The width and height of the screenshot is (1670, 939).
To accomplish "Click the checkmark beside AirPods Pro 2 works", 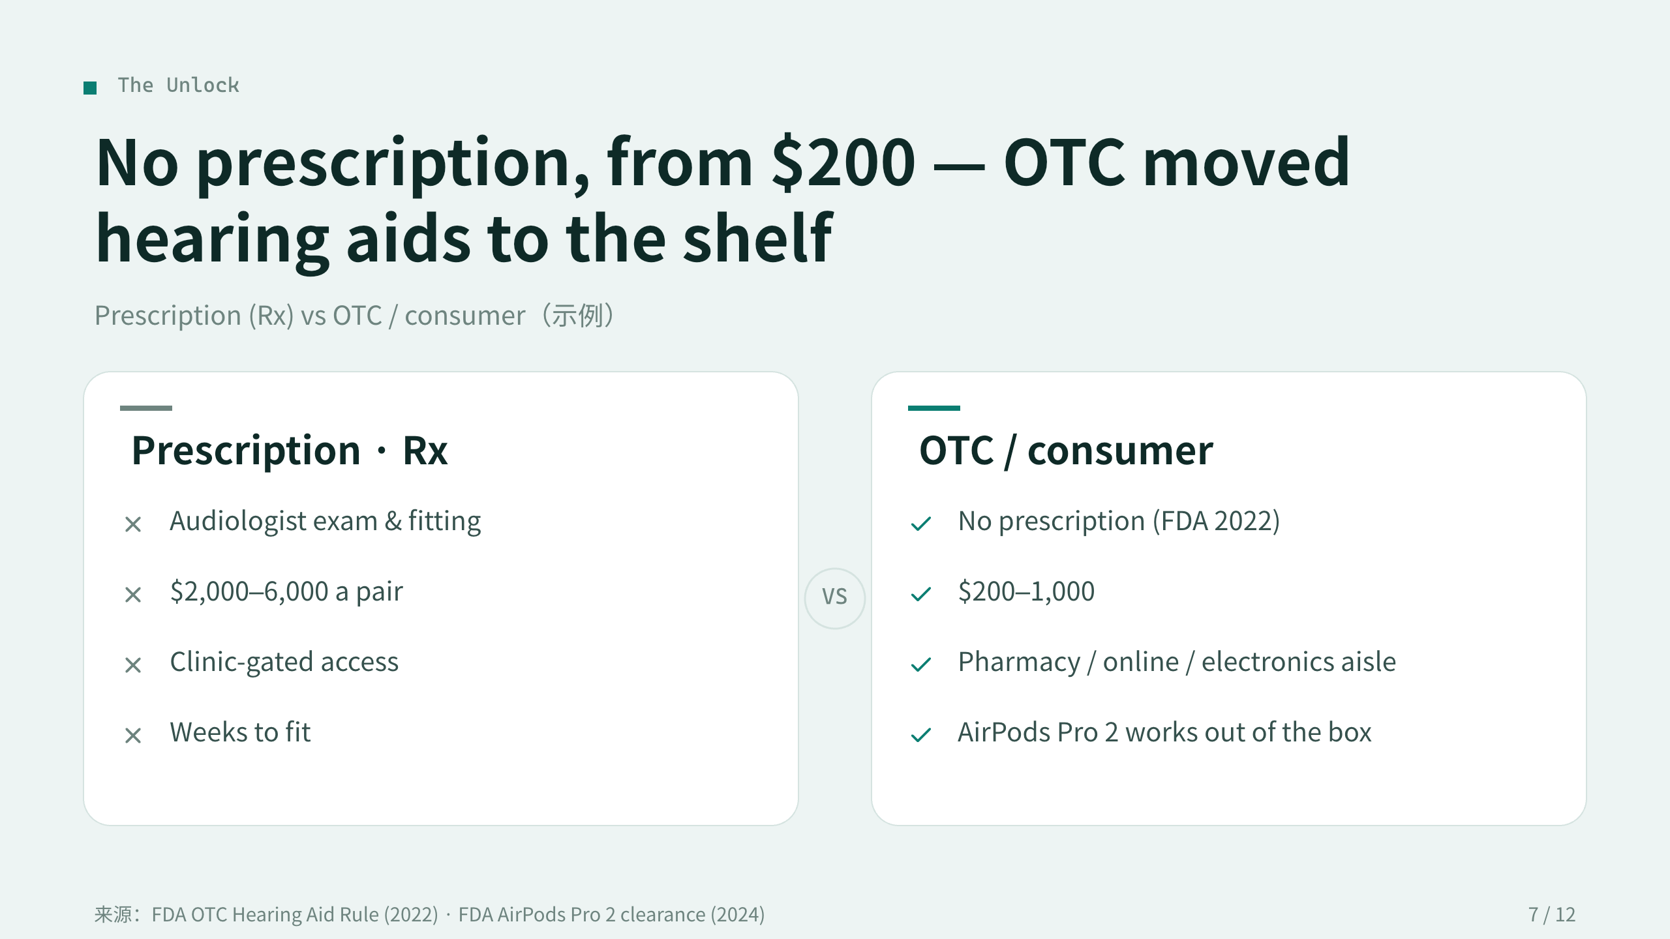I will pyautogui.click(x=921, y=735).
